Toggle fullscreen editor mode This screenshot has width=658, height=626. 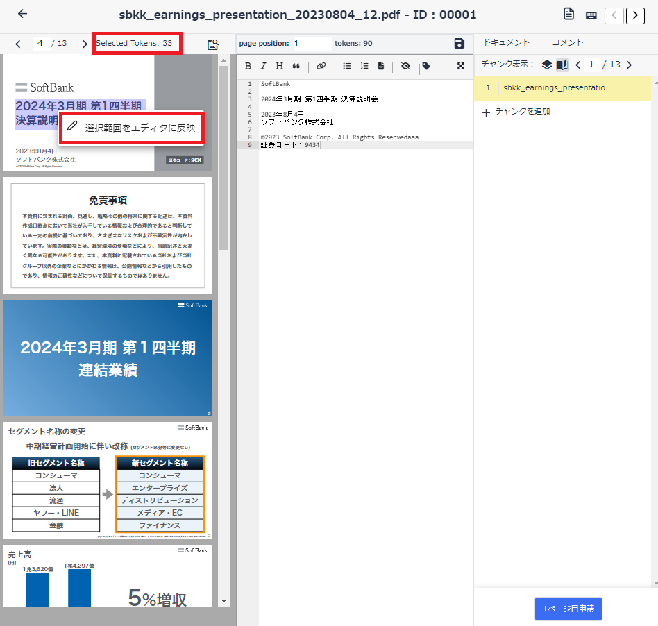click(x=460, y=66)
